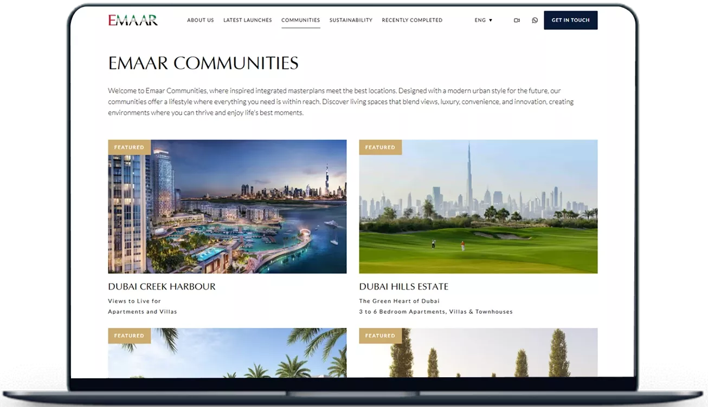Click '3 to 6 Bedroom Apartments, Villas & Townhouses'
The height and width of the screenshot is (407, 708).
click(x=436, y=312)
